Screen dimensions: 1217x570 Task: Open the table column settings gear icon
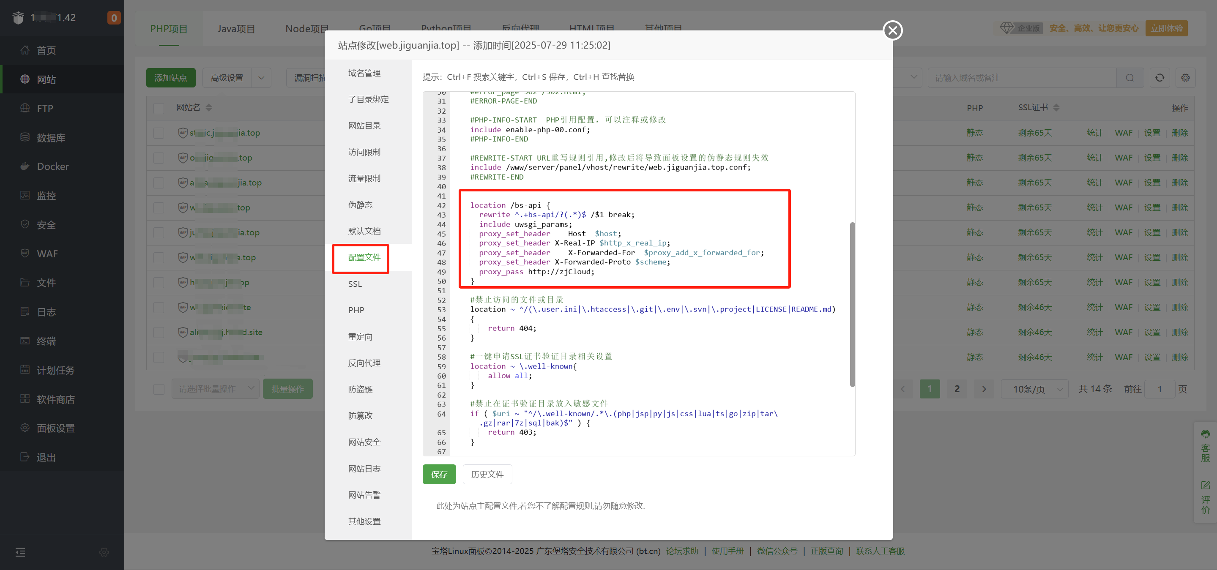point(1185,78)
